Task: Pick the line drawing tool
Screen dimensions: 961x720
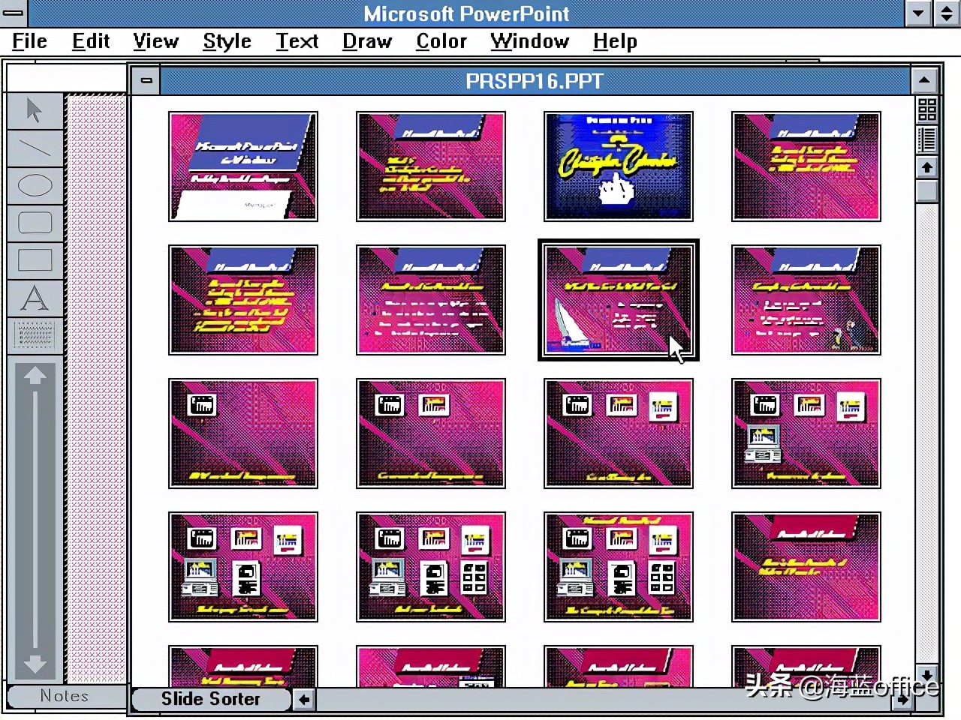Action: click(x=35, y=147)
